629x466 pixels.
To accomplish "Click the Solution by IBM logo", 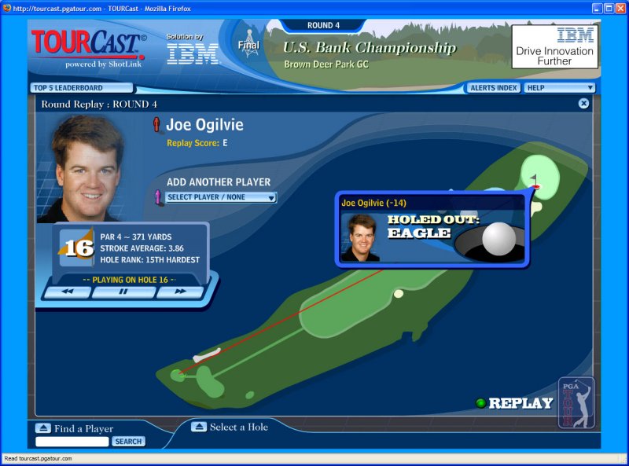I will tap(193, 50).
